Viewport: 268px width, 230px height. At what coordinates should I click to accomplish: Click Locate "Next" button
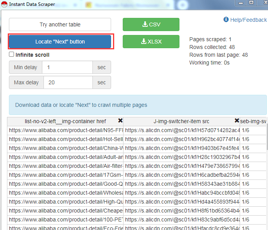point(60,42)
